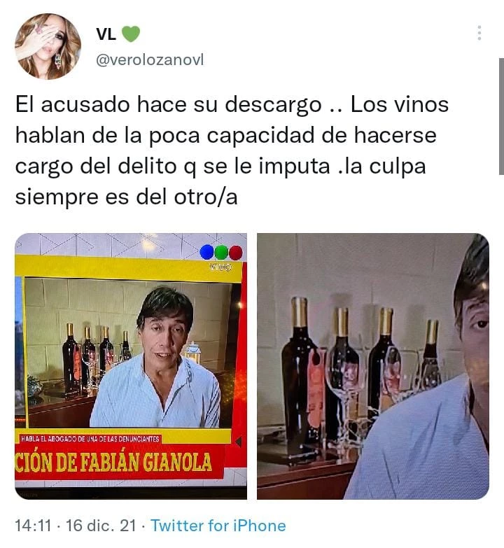
Task: Click the three-colored-balls channel logo in left photo
Action: coord(221,252)
